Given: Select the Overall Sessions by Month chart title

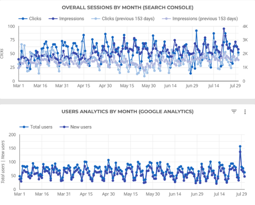Looking at the screenshot, I should tap(127, 7).
